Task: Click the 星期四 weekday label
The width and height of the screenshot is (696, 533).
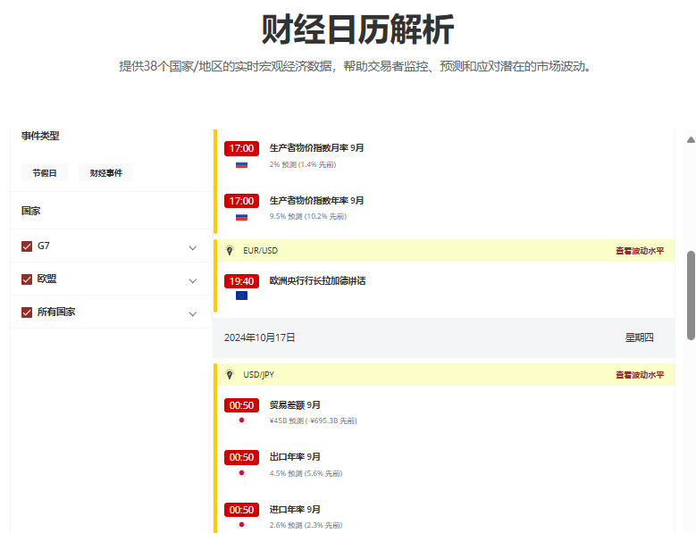Action: click(639, 337)
